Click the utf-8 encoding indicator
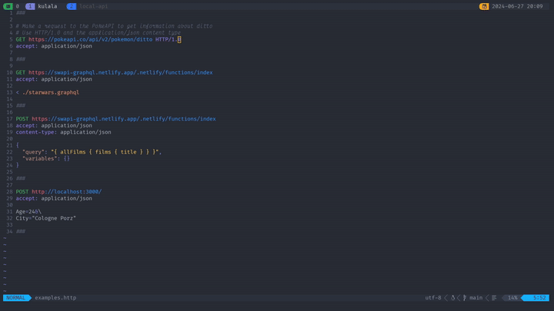The width and height of the screenshot is (554, 311). [433, 298]
